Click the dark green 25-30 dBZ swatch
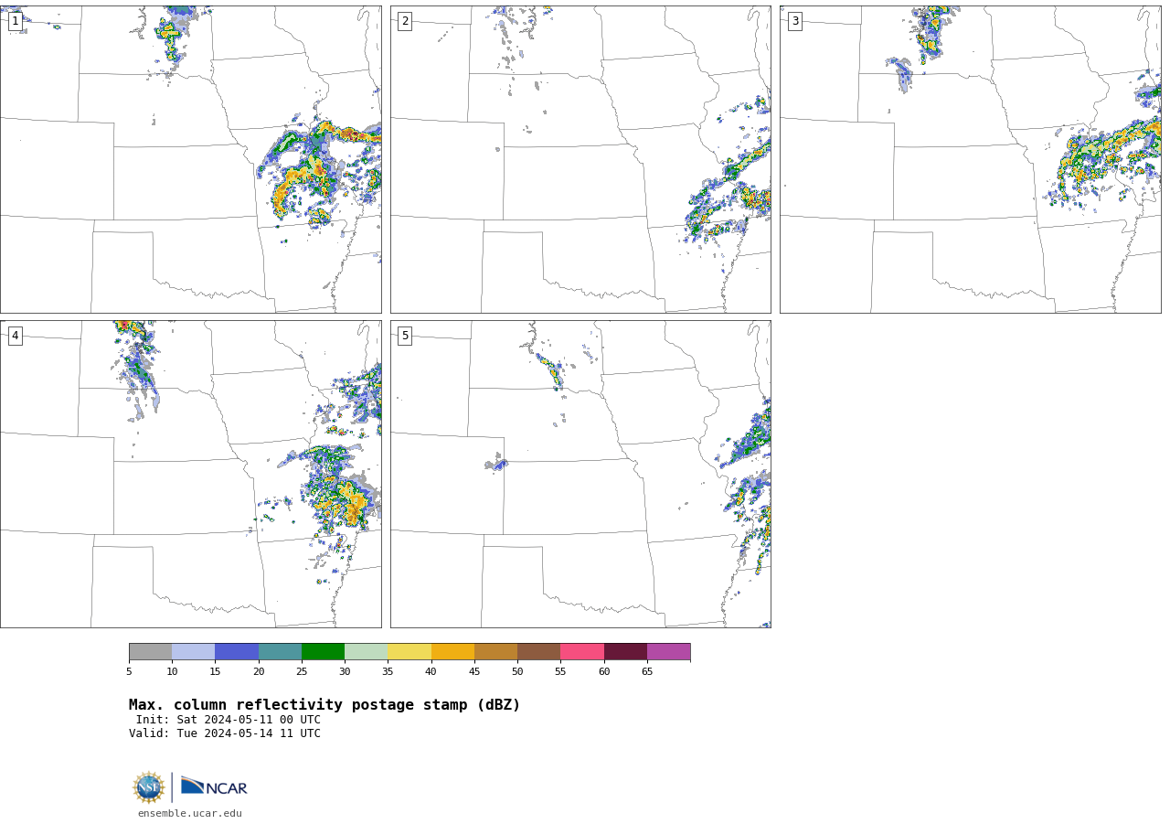Image resolution: width=1170 pixels, height=824 pixels. (x=323, y=652)
